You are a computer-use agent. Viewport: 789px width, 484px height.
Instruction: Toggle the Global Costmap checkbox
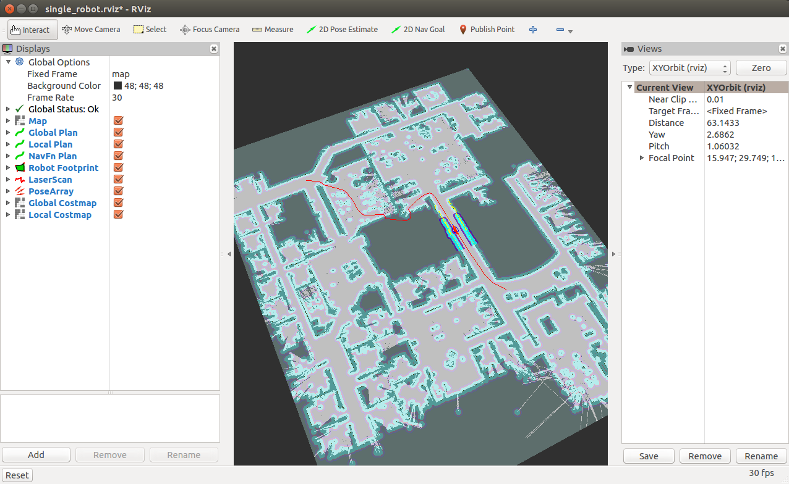(119, 203)
